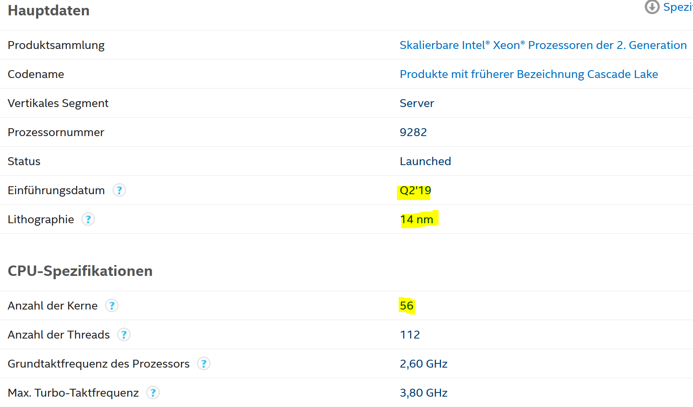Follow the Cascade Lake codename link
The width and height of the screenshot is (693, 407).
pos(529,74)
